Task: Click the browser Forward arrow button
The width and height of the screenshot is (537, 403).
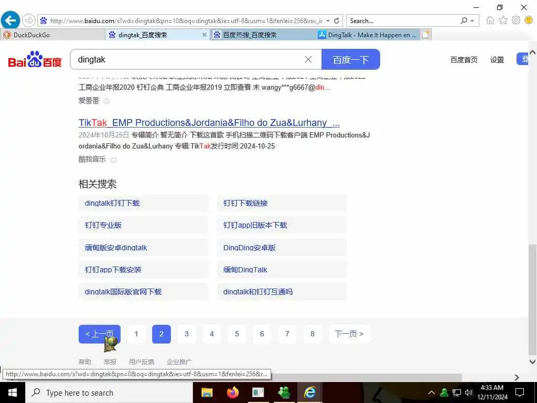Action: (29, 20)
